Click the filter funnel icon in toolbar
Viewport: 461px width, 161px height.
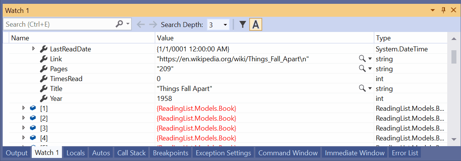[x=242, y=25]
